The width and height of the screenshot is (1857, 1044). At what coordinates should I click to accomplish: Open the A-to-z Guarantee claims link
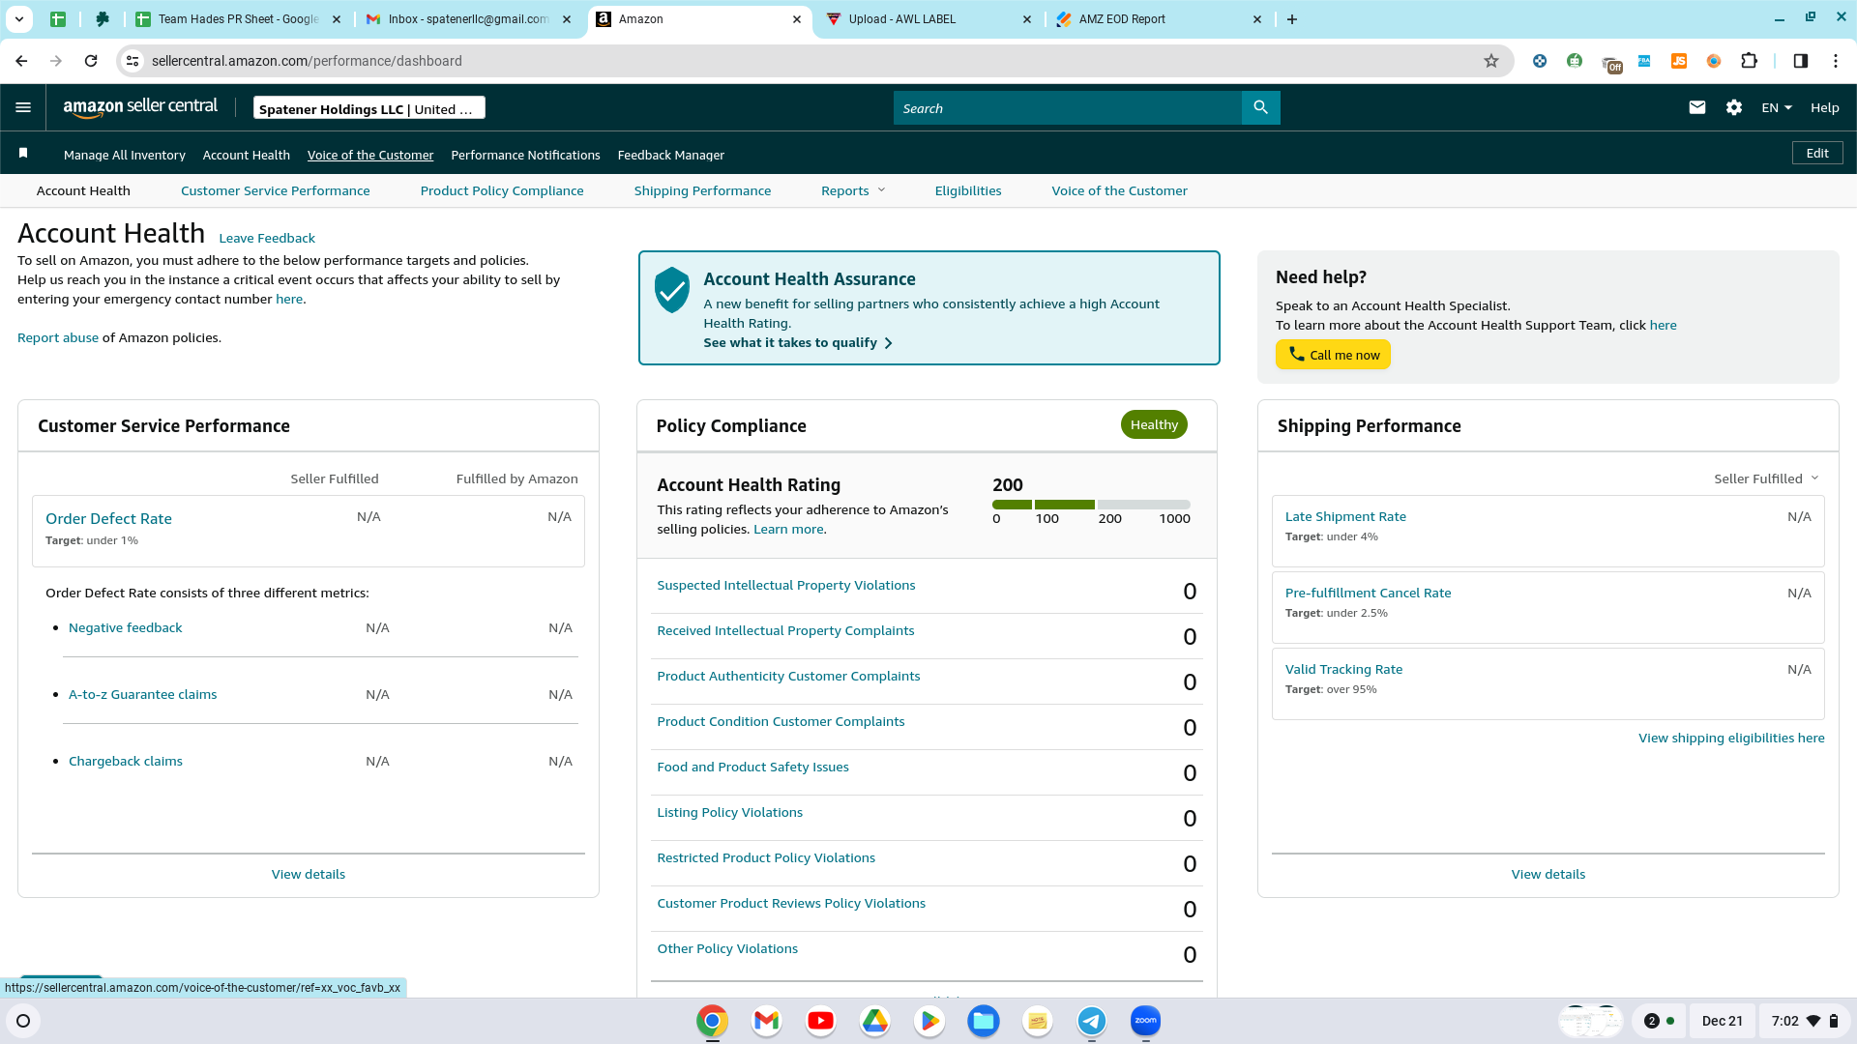143,695
